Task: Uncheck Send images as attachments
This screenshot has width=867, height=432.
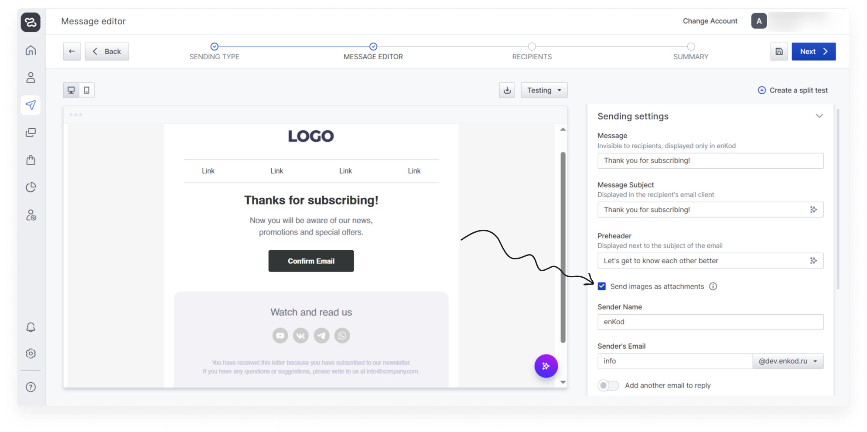Action: click(x=602, y=286)
